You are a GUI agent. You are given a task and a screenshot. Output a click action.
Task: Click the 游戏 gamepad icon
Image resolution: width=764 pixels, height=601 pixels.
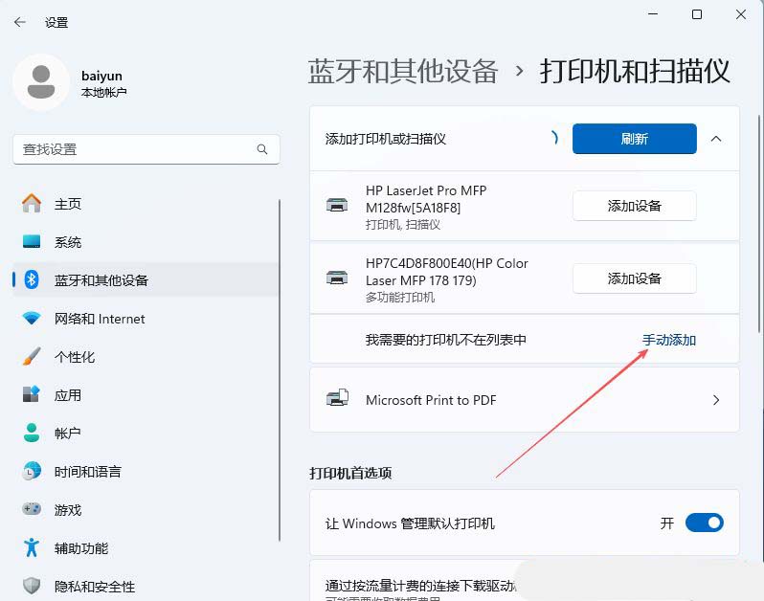click(32, 509)
